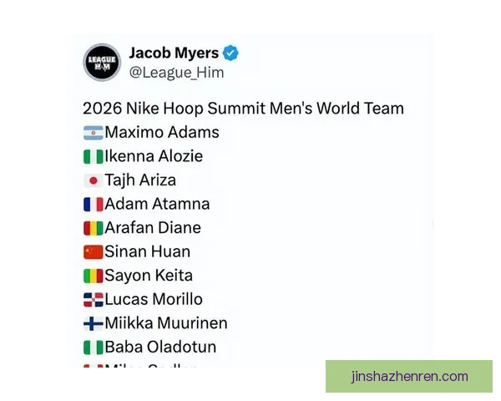The height and width of the screenshot is (401, 501).
Task: Click the China flag beside Sinan Huan
Action: coord(93,251)
